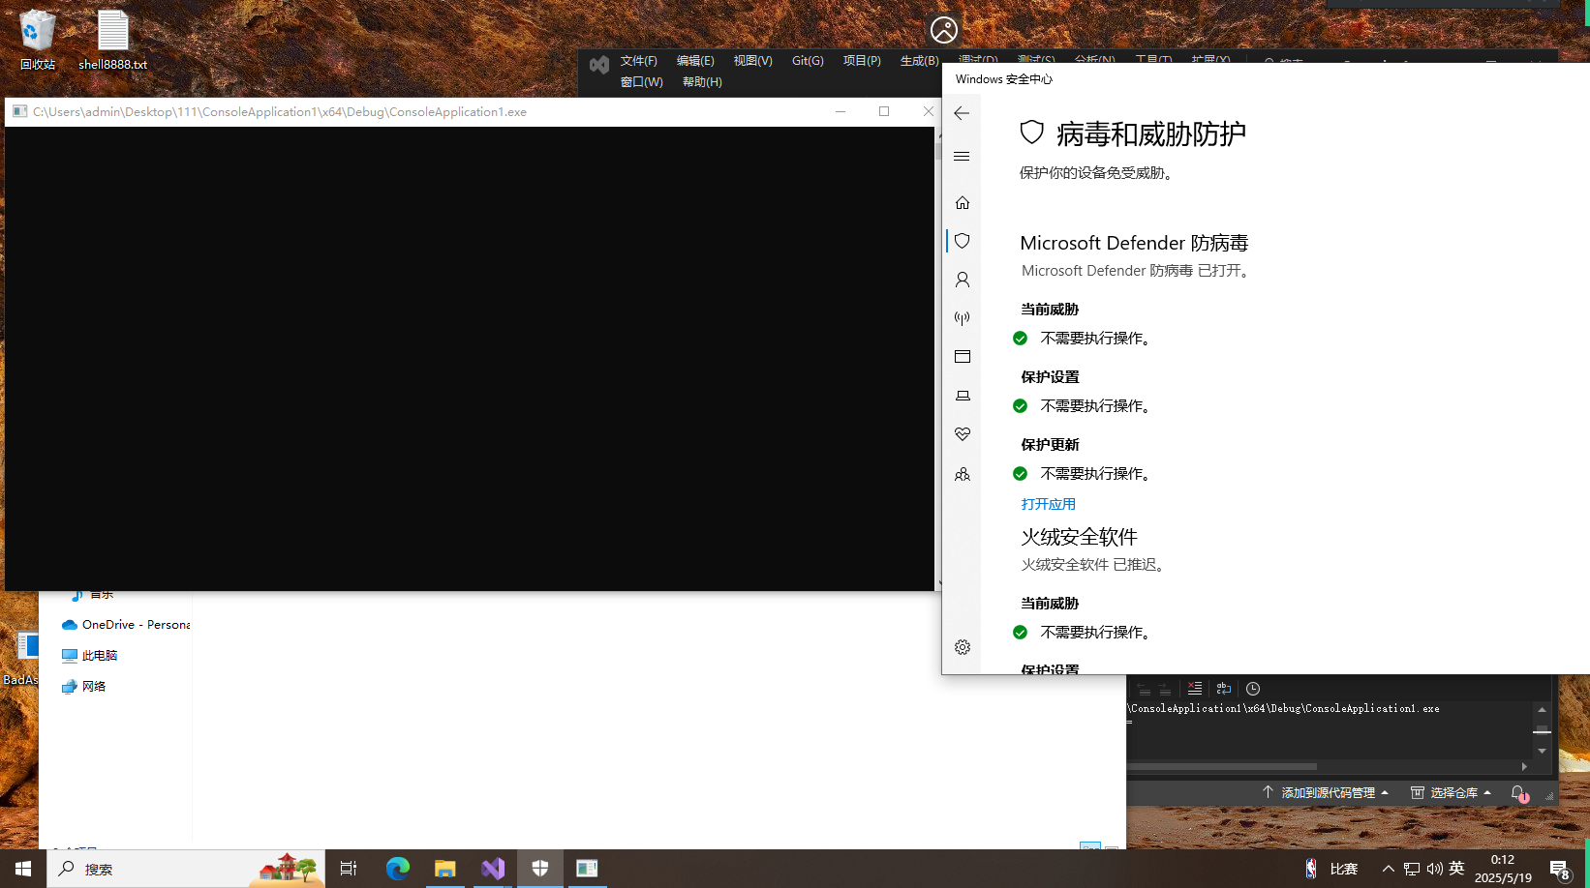The image size is (1590, 888).
Task: Go to Security Center Home sidebar icon
Action: point(962,202)
